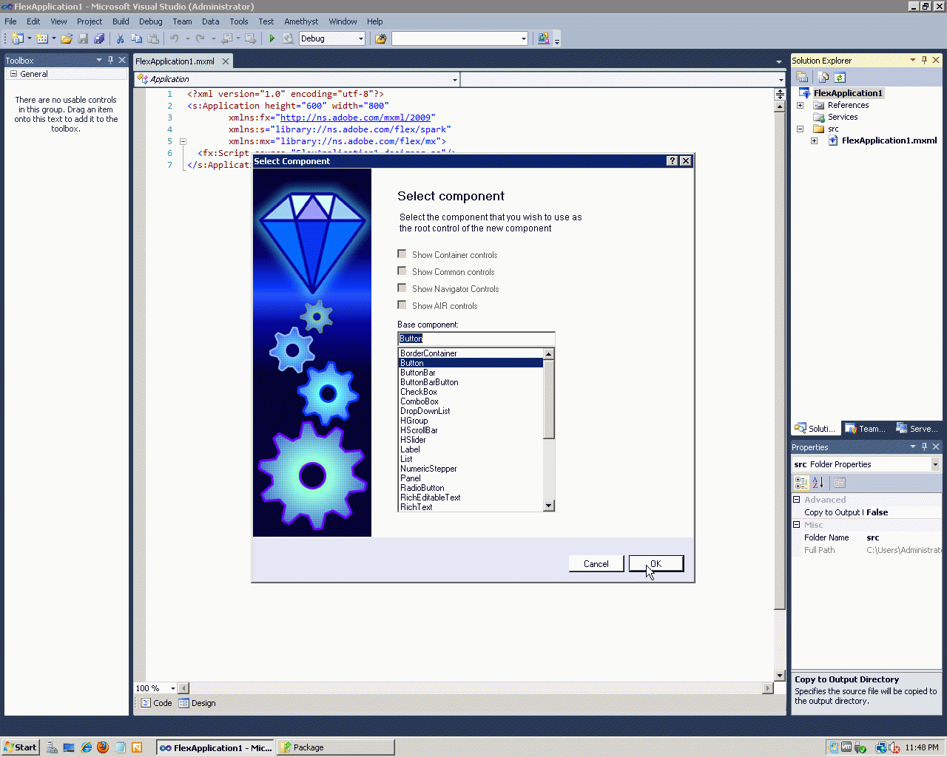Click the Save All toolbar icon
This screenshot has height=757, width=947.
pyautogui.click(x=99, y=38)
